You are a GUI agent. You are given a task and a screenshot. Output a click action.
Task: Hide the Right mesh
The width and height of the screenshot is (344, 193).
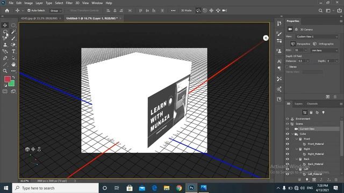[x=288, y=149]
